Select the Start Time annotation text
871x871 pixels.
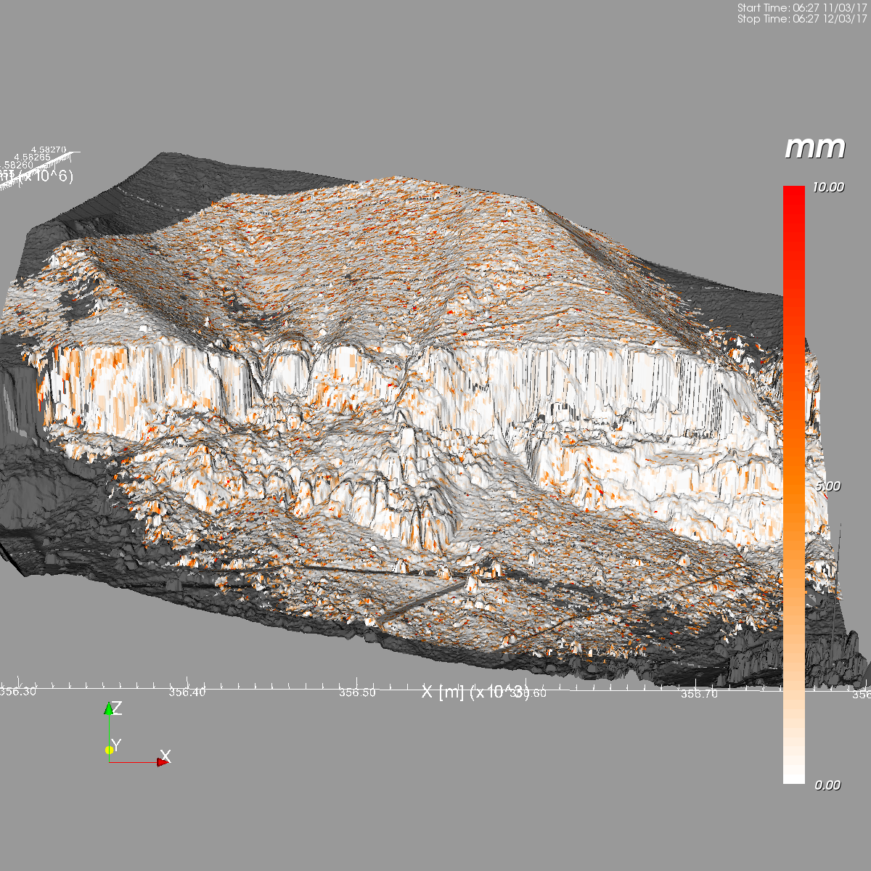click(x=802, y=8)
